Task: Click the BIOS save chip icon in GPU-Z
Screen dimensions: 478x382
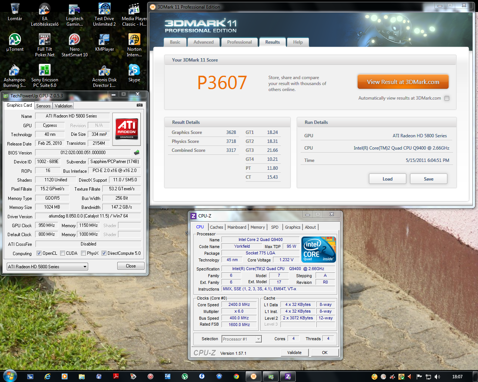Action: 137,152
